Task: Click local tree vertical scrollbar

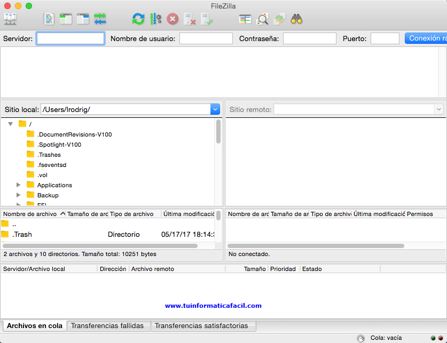Action: [218, 132]
